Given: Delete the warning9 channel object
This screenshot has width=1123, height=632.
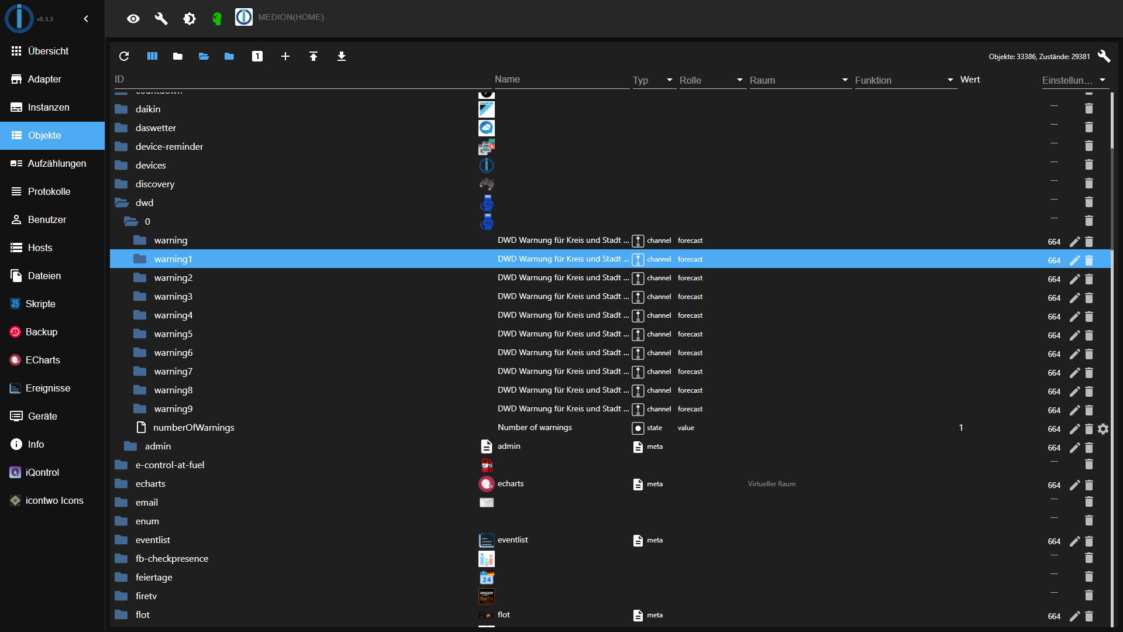Looking at the screenshot, I should click(x=1089, y=410).
